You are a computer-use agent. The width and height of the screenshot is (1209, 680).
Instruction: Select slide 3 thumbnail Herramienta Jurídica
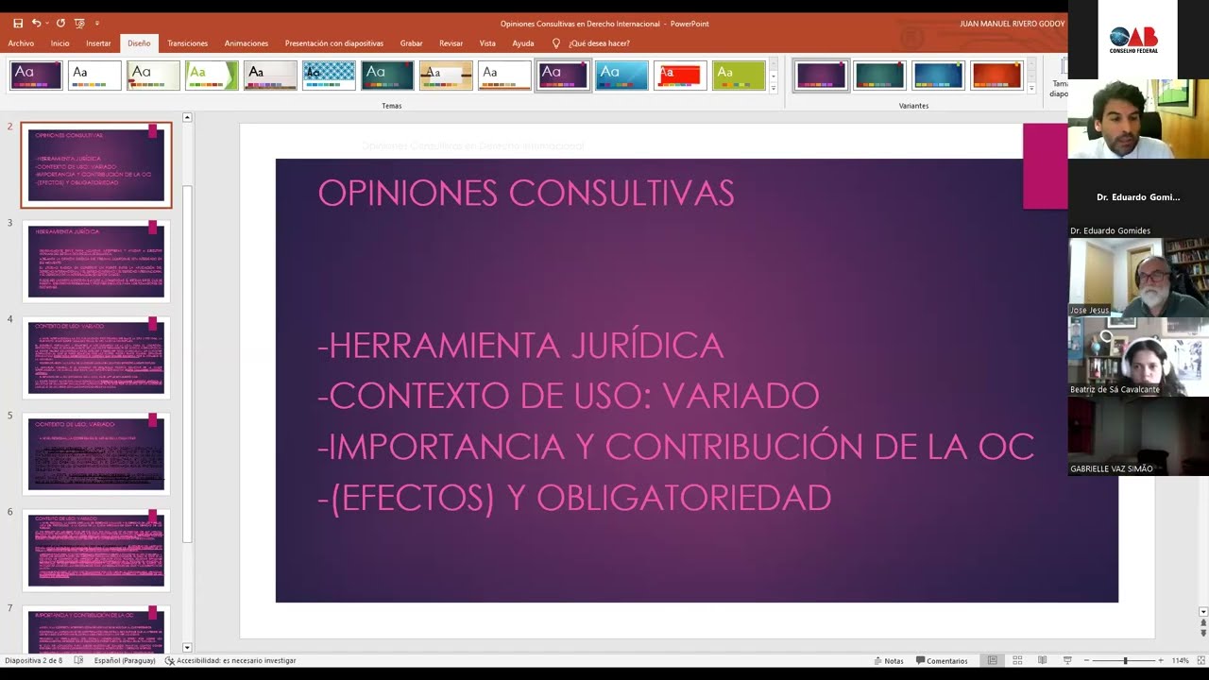coord(96,262)
